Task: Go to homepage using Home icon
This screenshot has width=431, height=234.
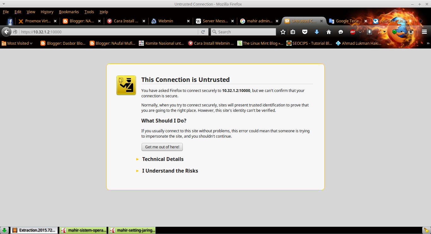Action: [x=328, y=32]
